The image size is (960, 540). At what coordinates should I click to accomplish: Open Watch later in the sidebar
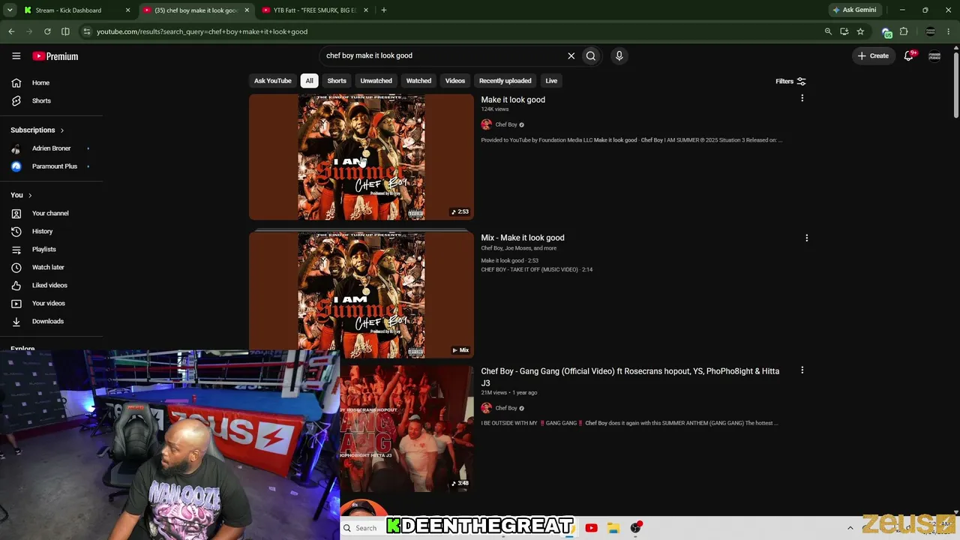pos(48,267)
